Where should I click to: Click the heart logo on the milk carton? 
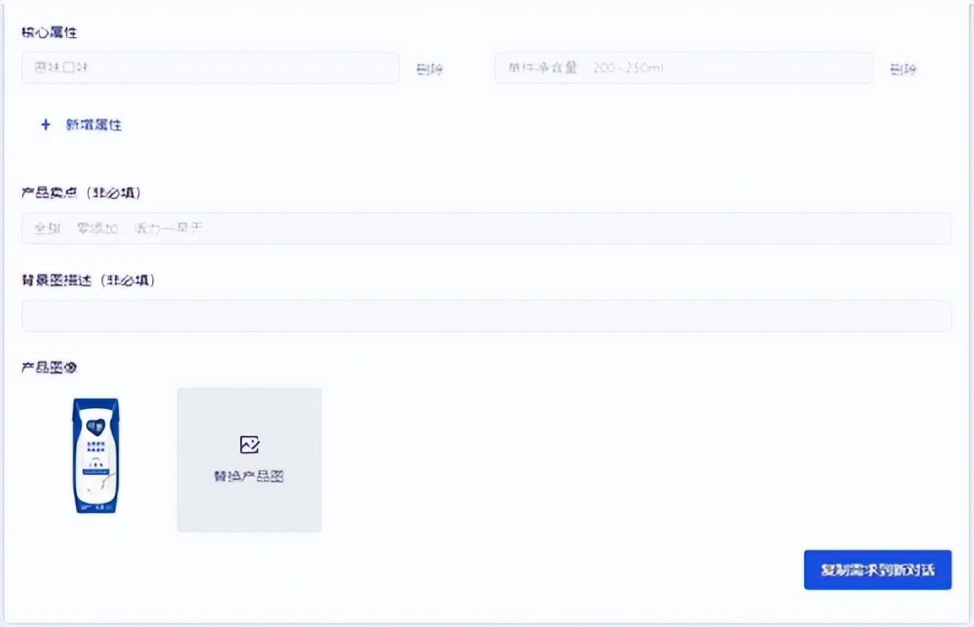click(x=95, y=428)
